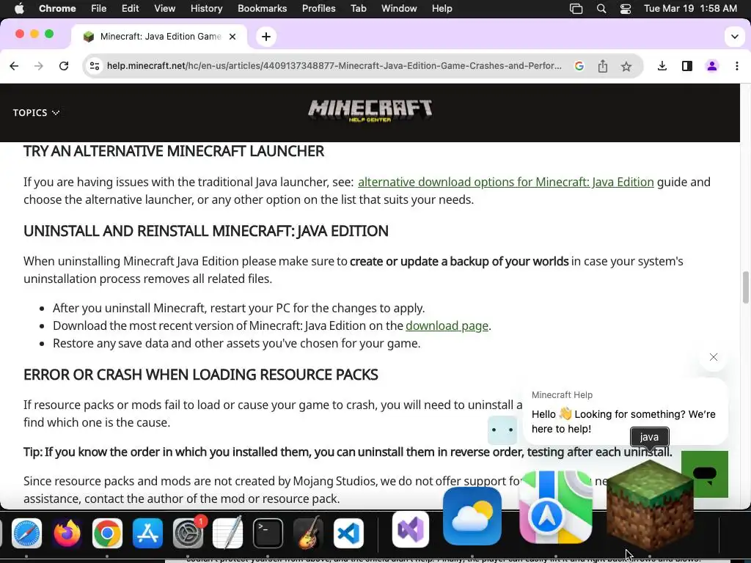Open Weather app from the Dock
This screenshot has height=563, width=751.
472,516
